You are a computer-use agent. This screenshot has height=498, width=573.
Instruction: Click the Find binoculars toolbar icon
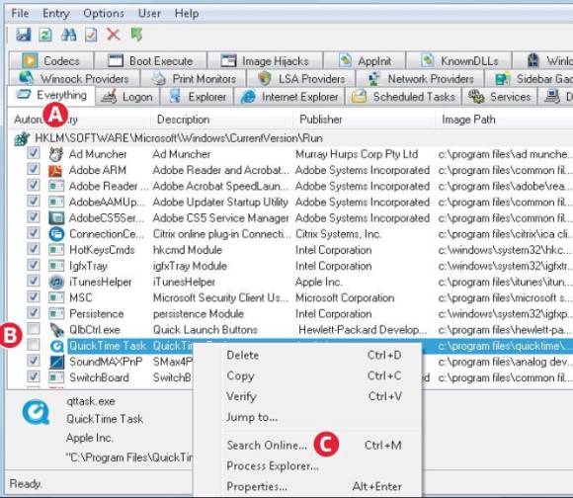pyautogui.click(x=69, y=35)
